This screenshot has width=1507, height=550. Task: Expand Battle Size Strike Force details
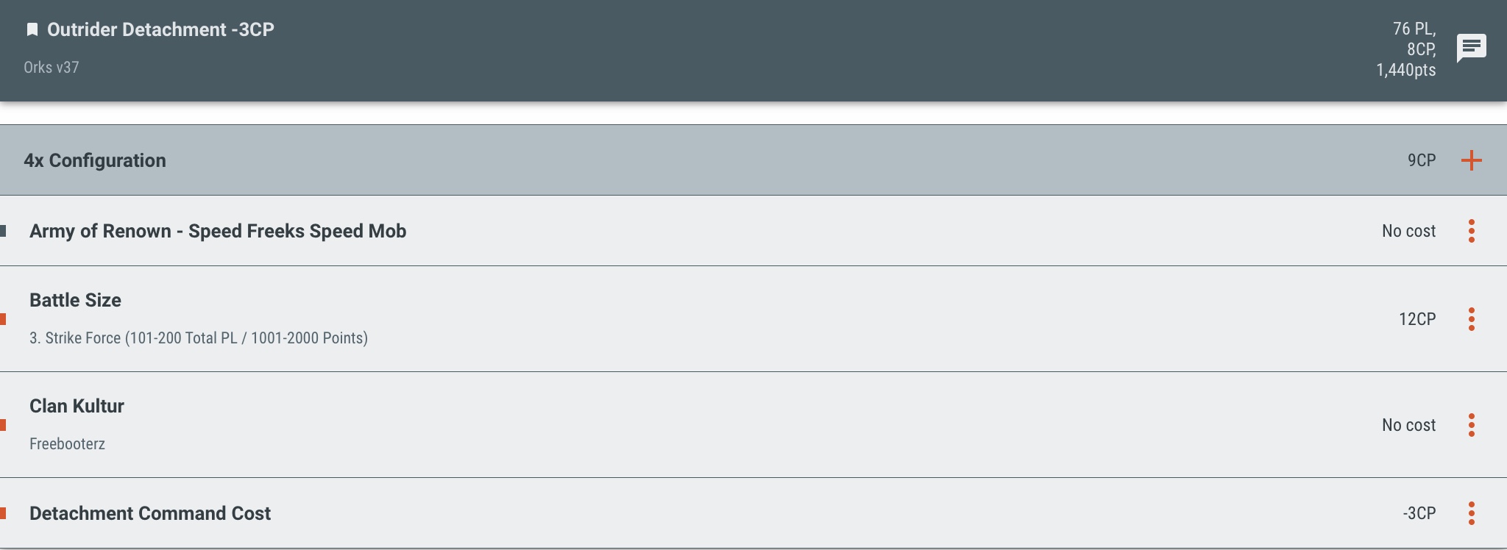[x=199, y=338]
